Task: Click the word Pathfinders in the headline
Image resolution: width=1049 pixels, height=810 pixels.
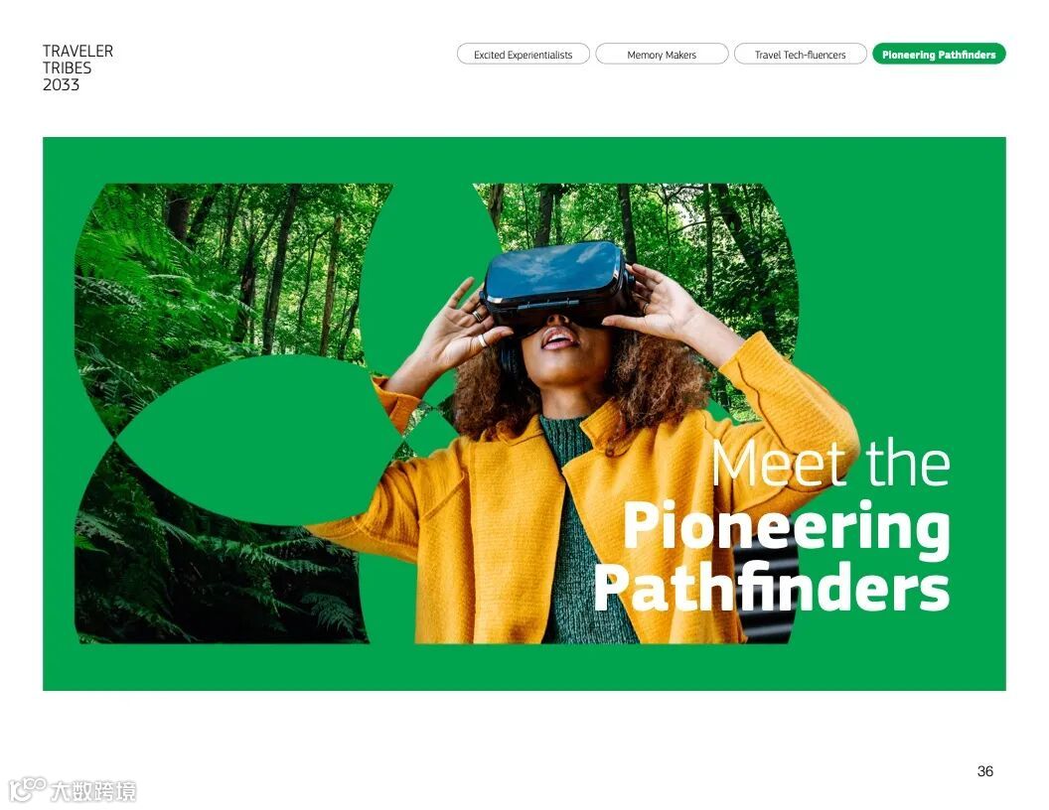Action: coord(772,587)
